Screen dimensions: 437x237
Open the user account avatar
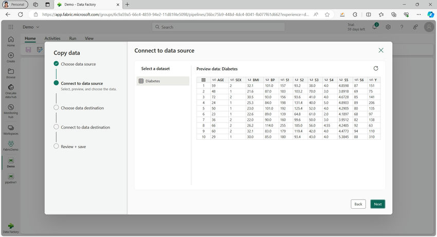point(429,27)
